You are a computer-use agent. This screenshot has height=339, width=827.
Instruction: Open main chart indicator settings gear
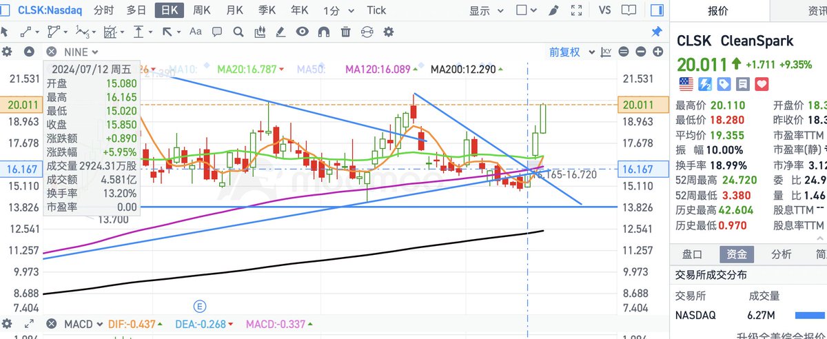point(8,52)
